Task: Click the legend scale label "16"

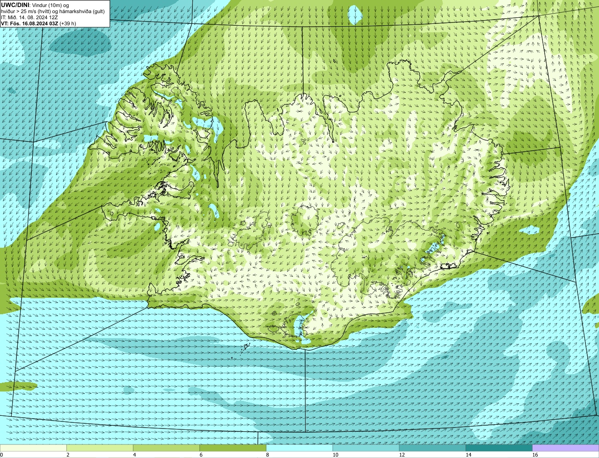Action: [535, 455]
